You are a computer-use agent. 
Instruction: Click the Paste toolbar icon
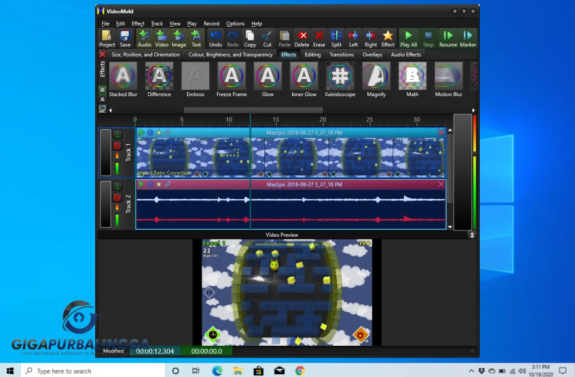pos(284,38)
